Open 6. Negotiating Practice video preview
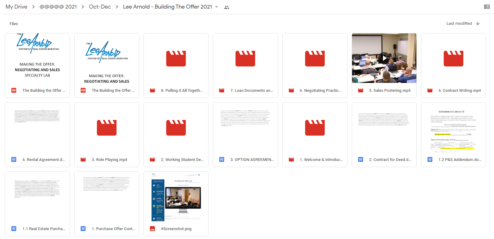The height and width of the screenshot is (239, 494). click(315, 58)
